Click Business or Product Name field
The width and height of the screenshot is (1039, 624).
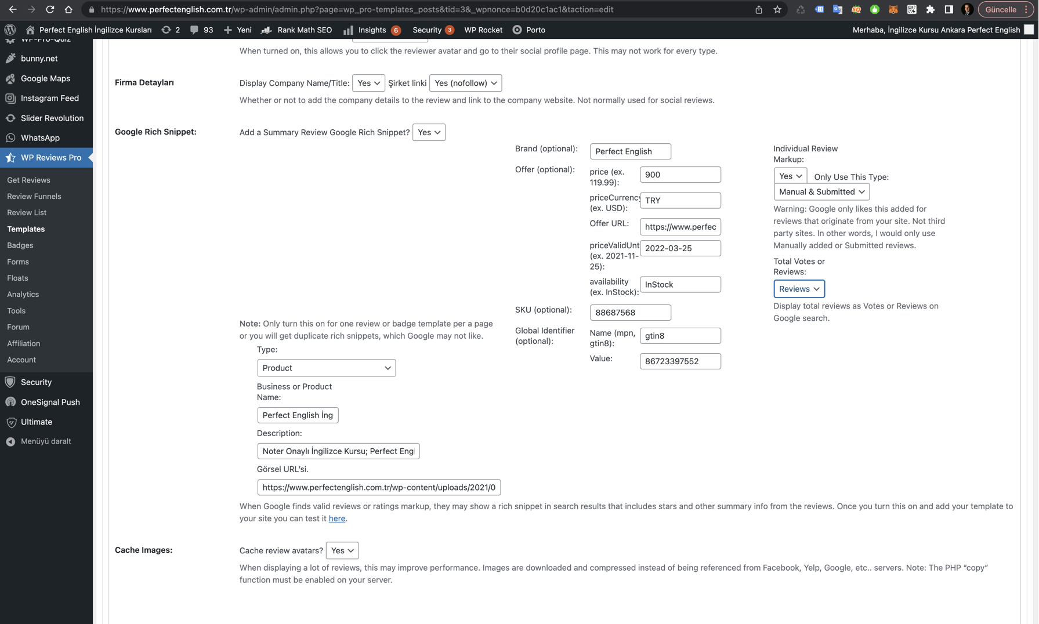298,415
